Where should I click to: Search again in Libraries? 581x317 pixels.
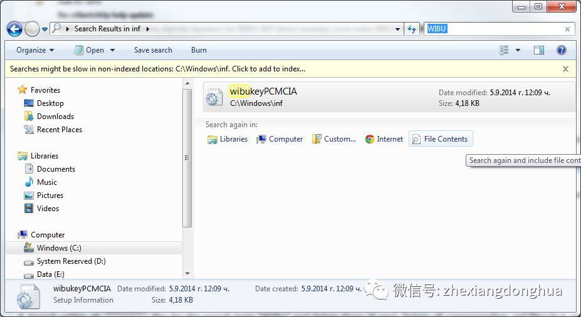click(x=228, y=139)
